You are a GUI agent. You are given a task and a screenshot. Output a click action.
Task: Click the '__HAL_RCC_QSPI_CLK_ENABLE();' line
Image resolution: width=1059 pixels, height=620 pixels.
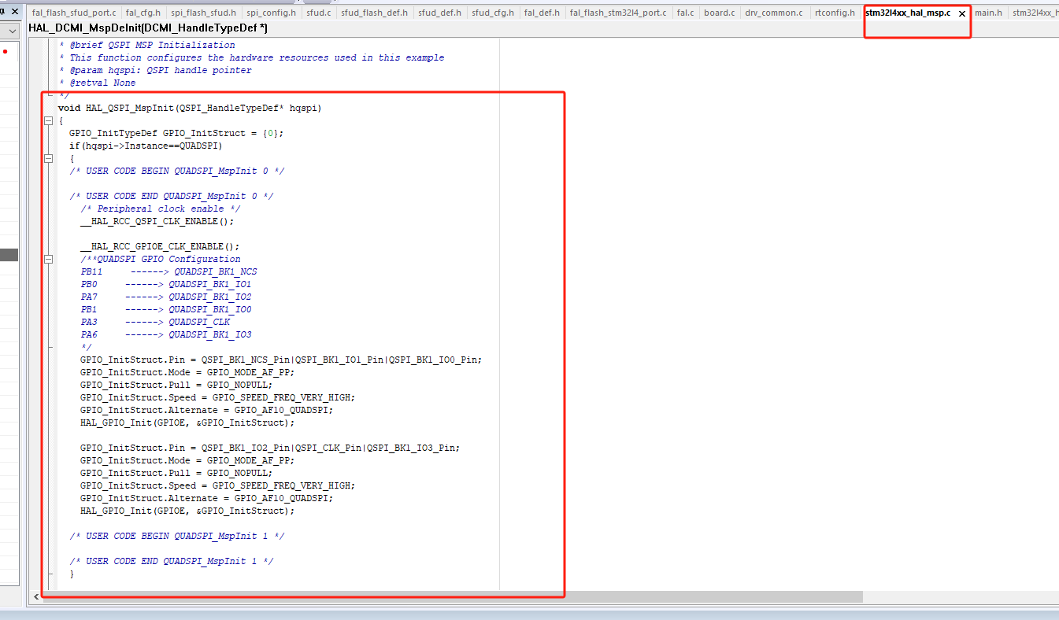157,221
